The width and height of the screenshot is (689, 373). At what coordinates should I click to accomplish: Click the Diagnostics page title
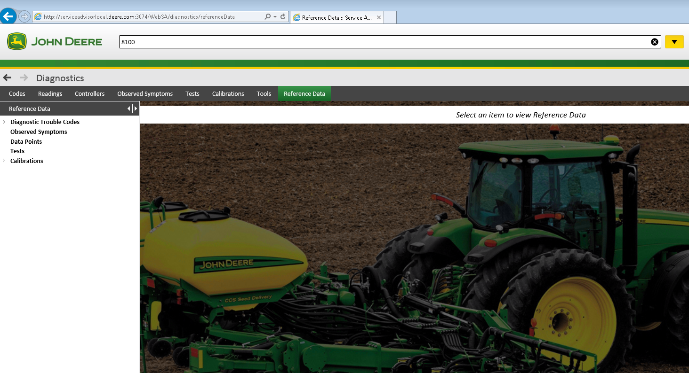pos(60,78)
